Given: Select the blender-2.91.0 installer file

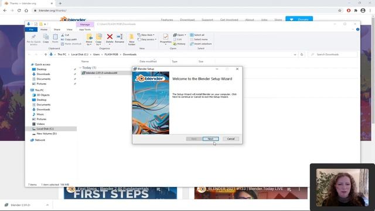Looking at the screenshot, I should 101,73.
